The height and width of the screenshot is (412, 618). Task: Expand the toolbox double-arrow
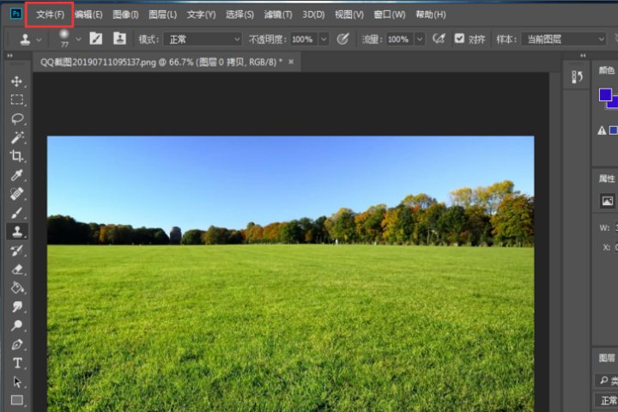click(x=9, y=56)
